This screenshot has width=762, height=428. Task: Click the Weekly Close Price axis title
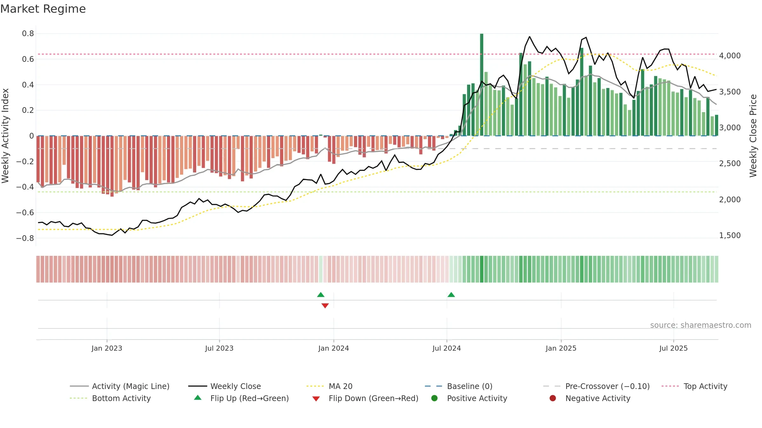pos(753,136)
